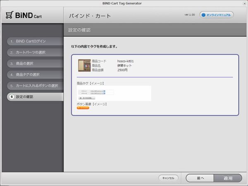Go to step 1 BiND Cartログイン

tap(35, 41)
